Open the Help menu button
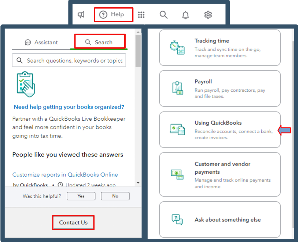 (x=114, y=15)
